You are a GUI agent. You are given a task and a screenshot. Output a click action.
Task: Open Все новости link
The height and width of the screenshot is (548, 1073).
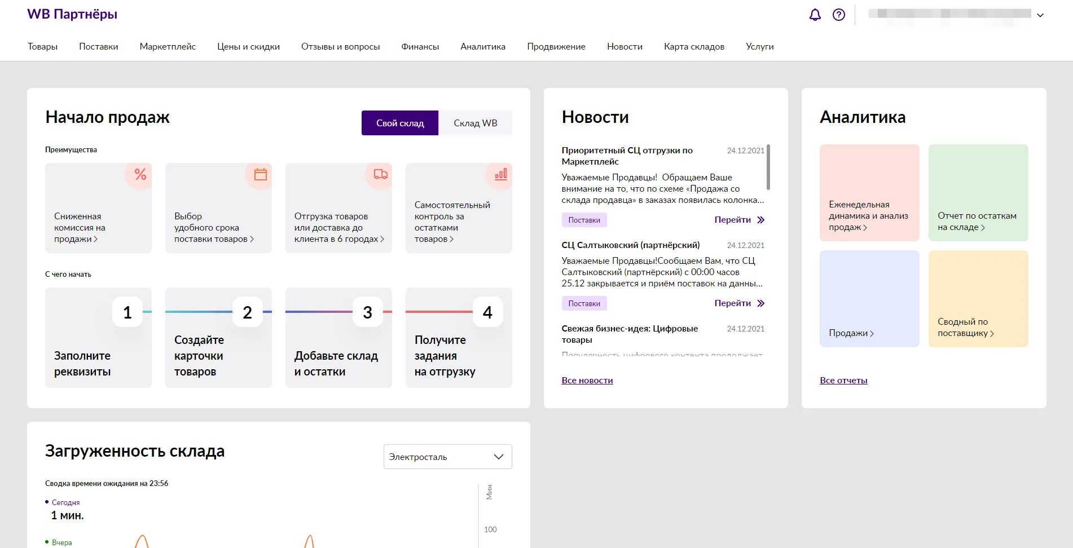point(587,381)
